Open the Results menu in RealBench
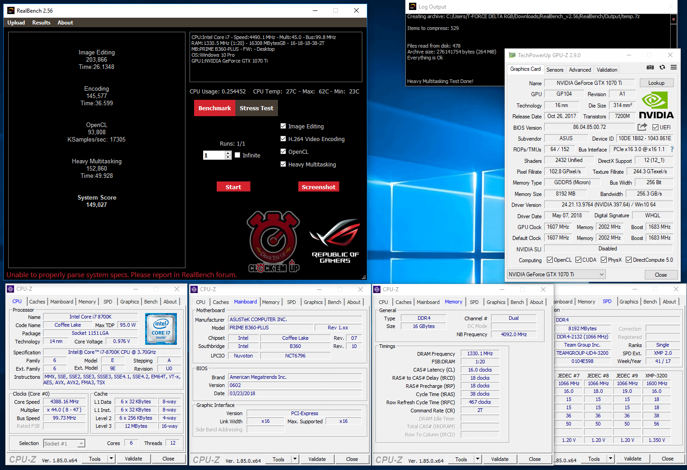The height and width of the screenshot is (470, 687). click(x=41, y=23)
